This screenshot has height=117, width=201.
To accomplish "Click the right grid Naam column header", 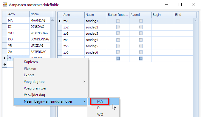I will point(96,15).
